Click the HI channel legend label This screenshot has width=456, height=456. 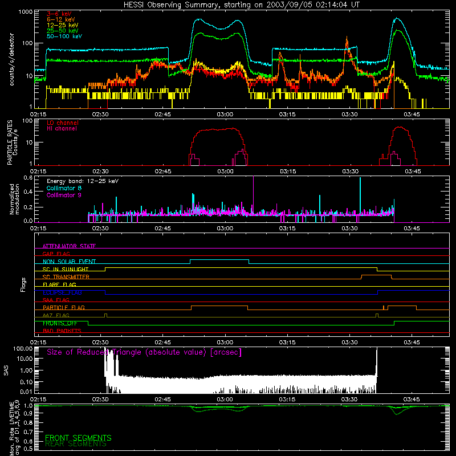click(62, 129)
